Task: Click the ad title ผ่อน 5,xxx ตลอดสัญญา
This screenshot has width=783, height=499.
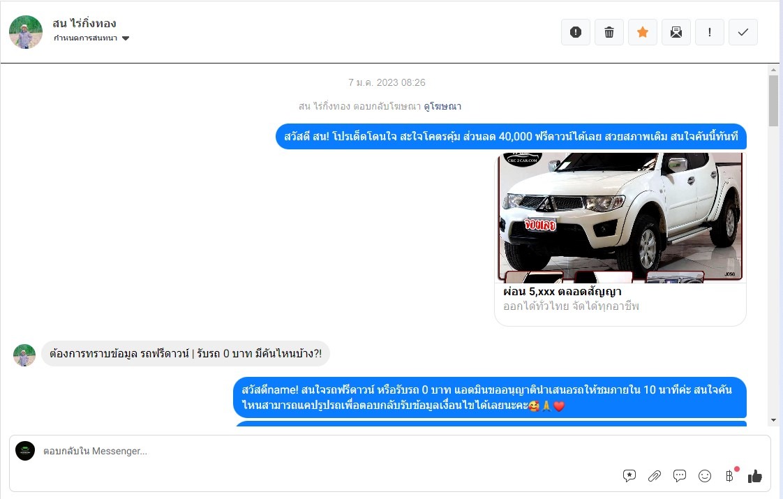Action: pyautogui.click(x=562, y=292)
